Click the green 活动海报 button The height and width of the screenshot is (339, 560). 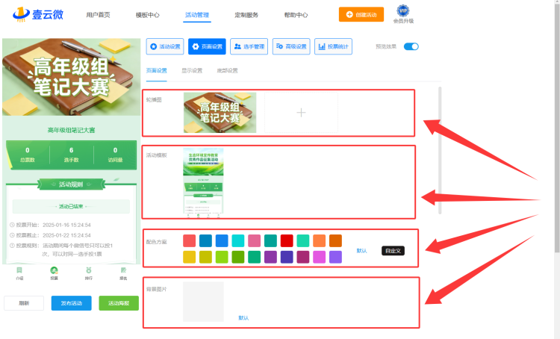point(119,303)
